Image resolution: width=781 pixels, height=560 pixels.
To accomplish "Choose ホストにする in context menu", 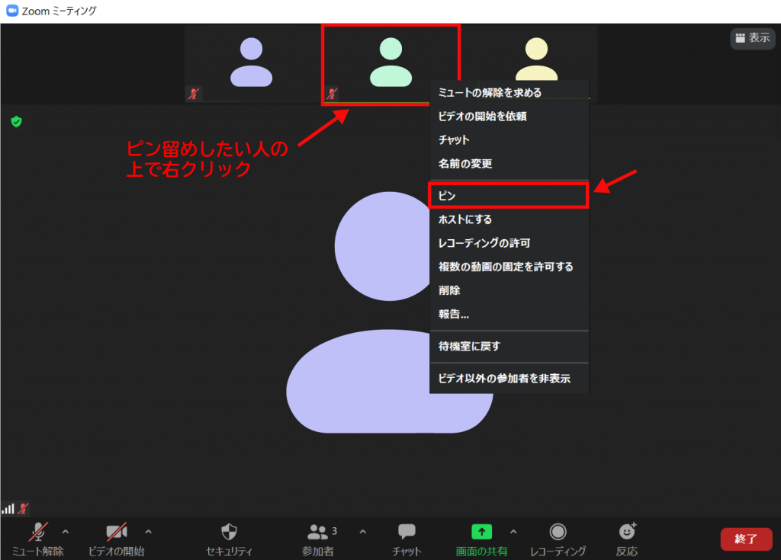I will [x=509, y=219].
